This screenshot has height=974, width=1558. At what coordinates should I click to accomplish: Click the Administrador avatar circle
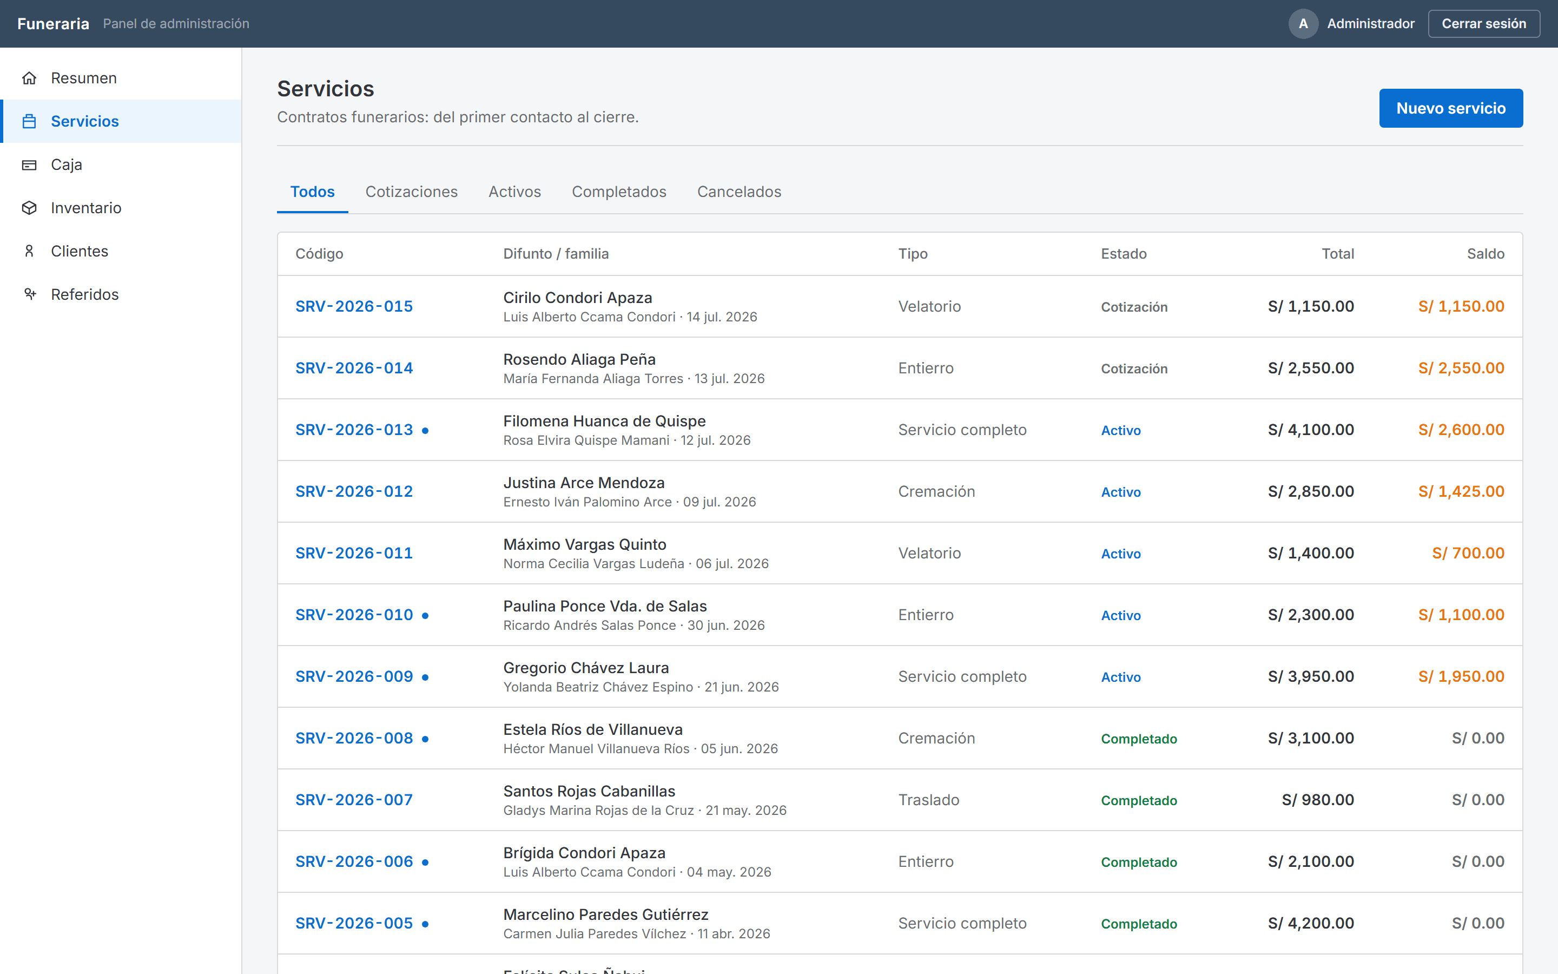(x=1303, y=24)
